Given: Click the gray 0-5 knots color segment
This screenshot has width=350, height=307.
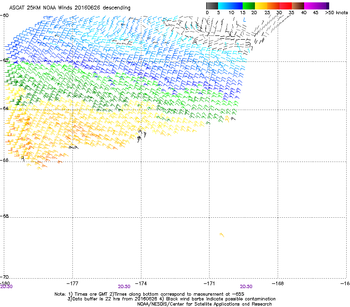Looking at the screenshot, I should tap(212, 6).
